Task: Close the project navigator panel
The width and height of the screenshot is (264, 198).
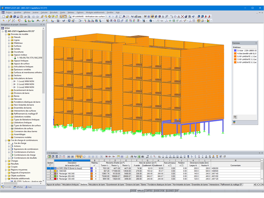Action: click(x=44, y=25)
